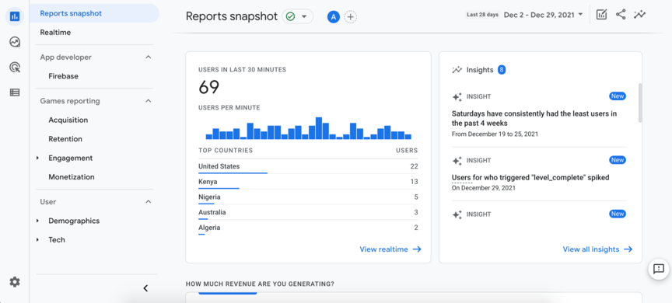This screenshot has height=303, width=672.
Task: Click the Australia country row
Action: [x=308, y=213]
